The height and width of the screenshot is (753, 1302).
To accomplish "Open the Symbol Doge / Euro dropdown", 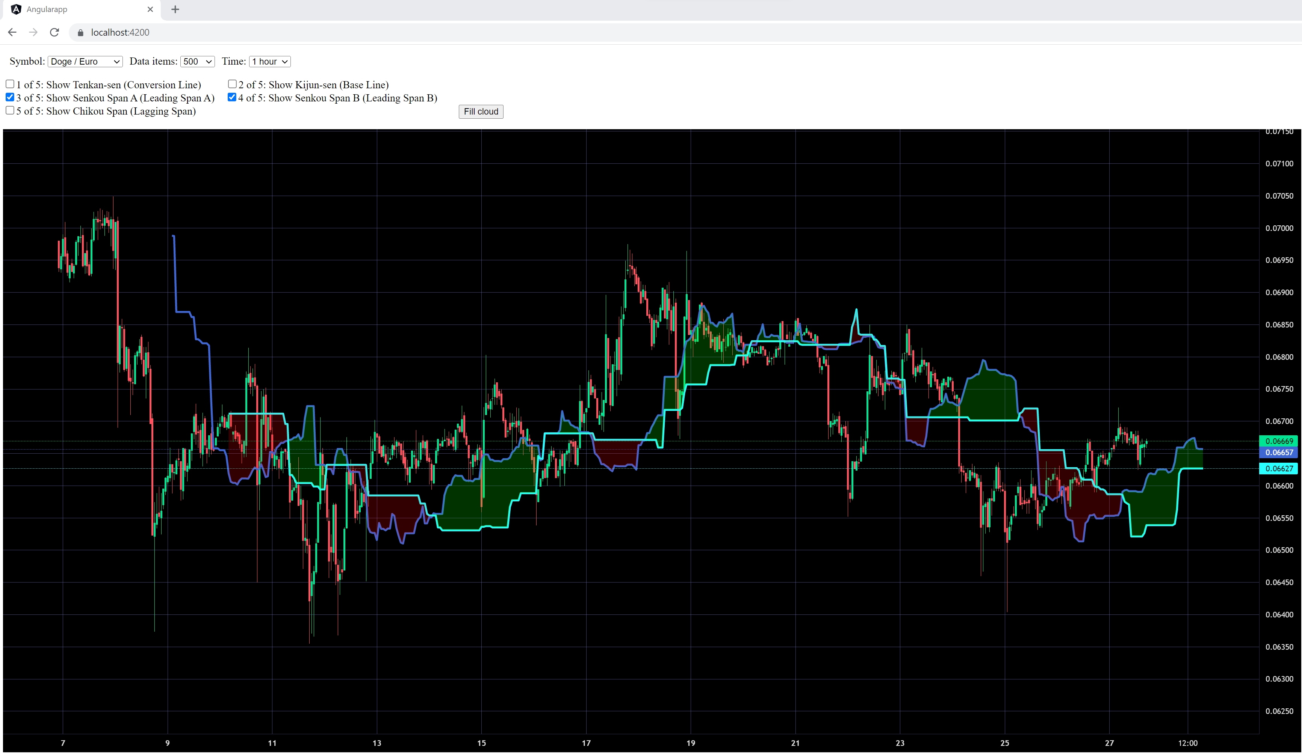I will coord(85,62).
